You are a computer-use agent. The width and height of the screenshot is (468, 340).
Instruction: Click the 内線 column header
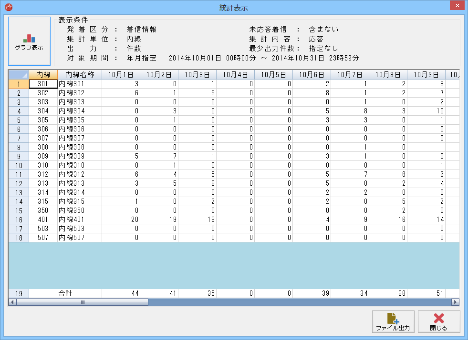(x=43, y=75)
